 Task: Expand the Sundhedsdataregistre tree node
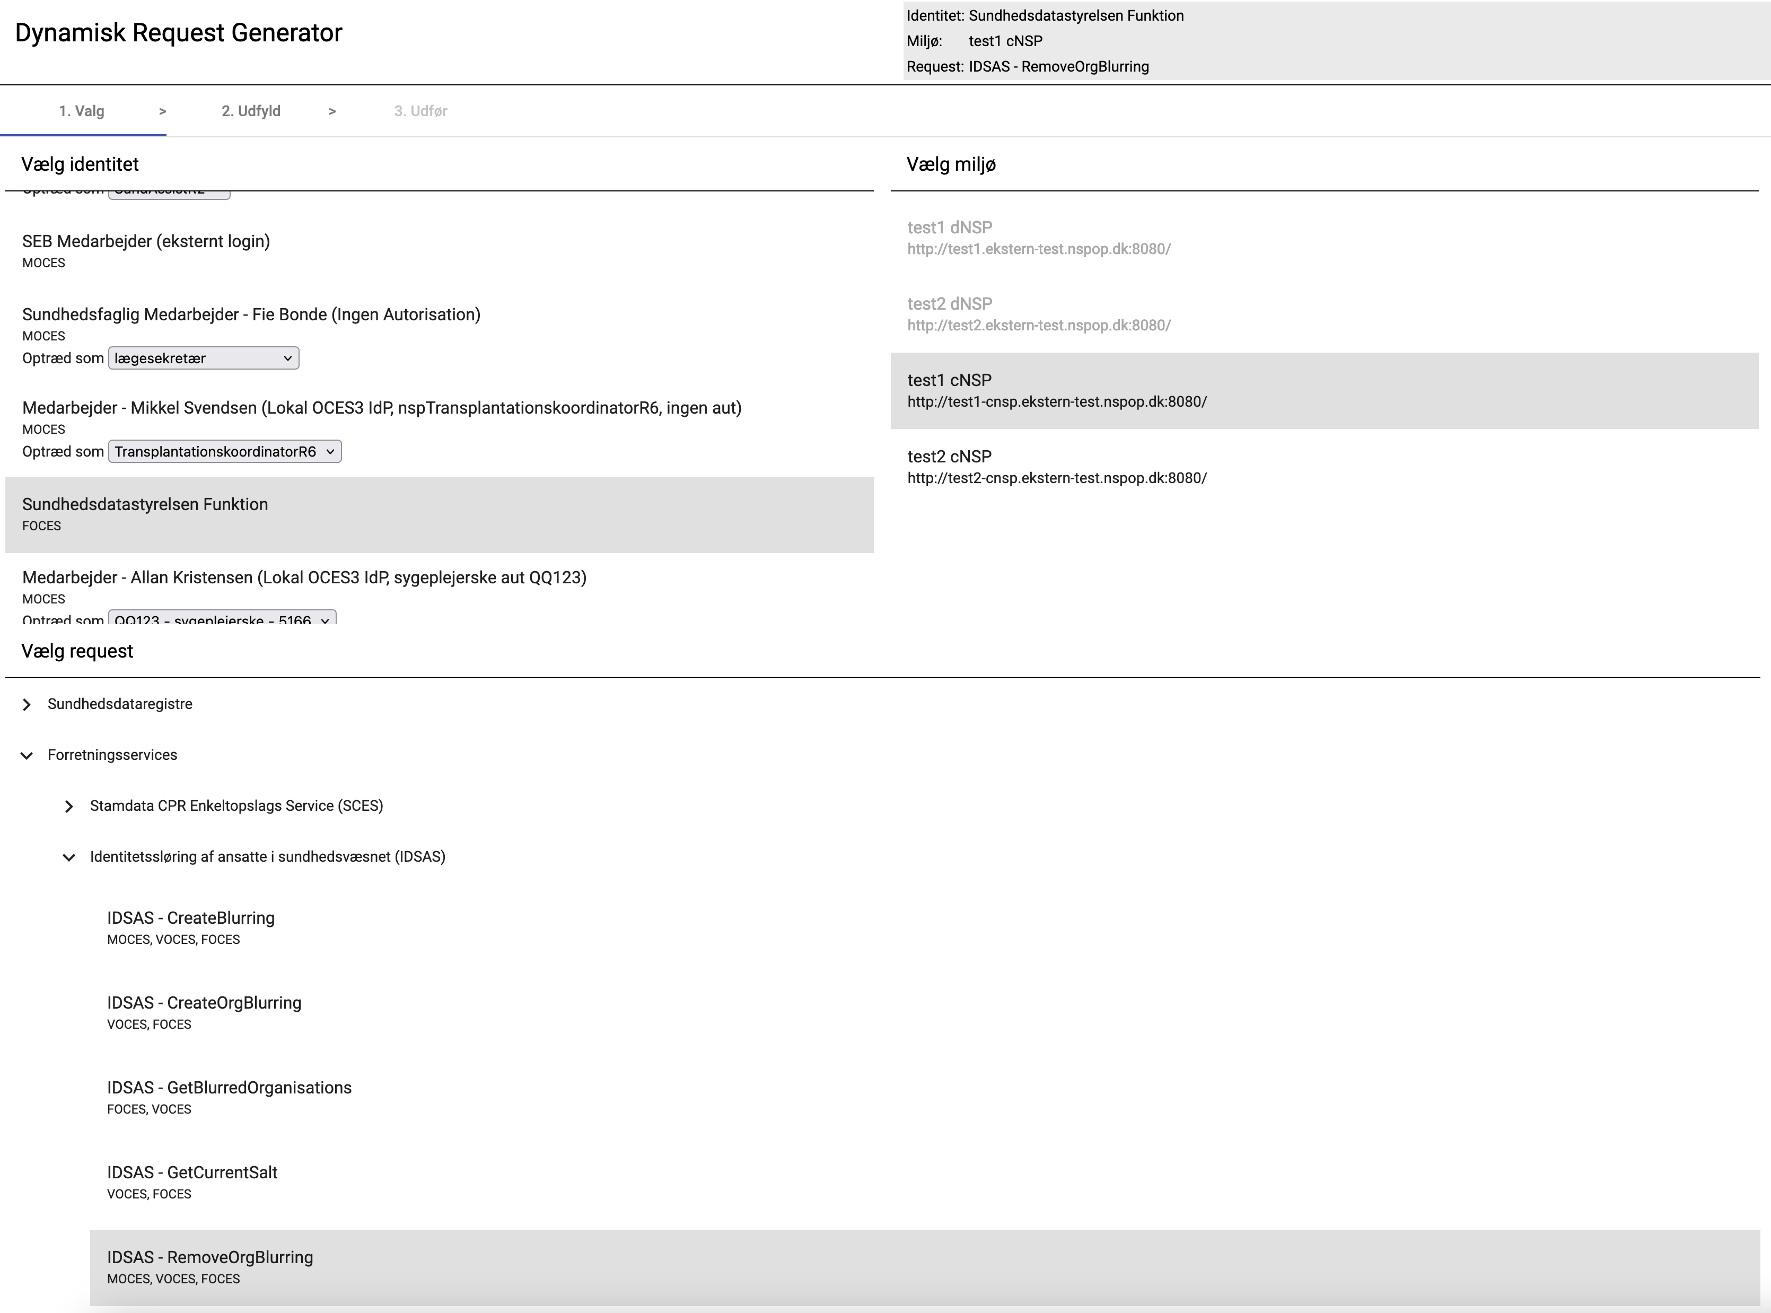pos(27,705)
